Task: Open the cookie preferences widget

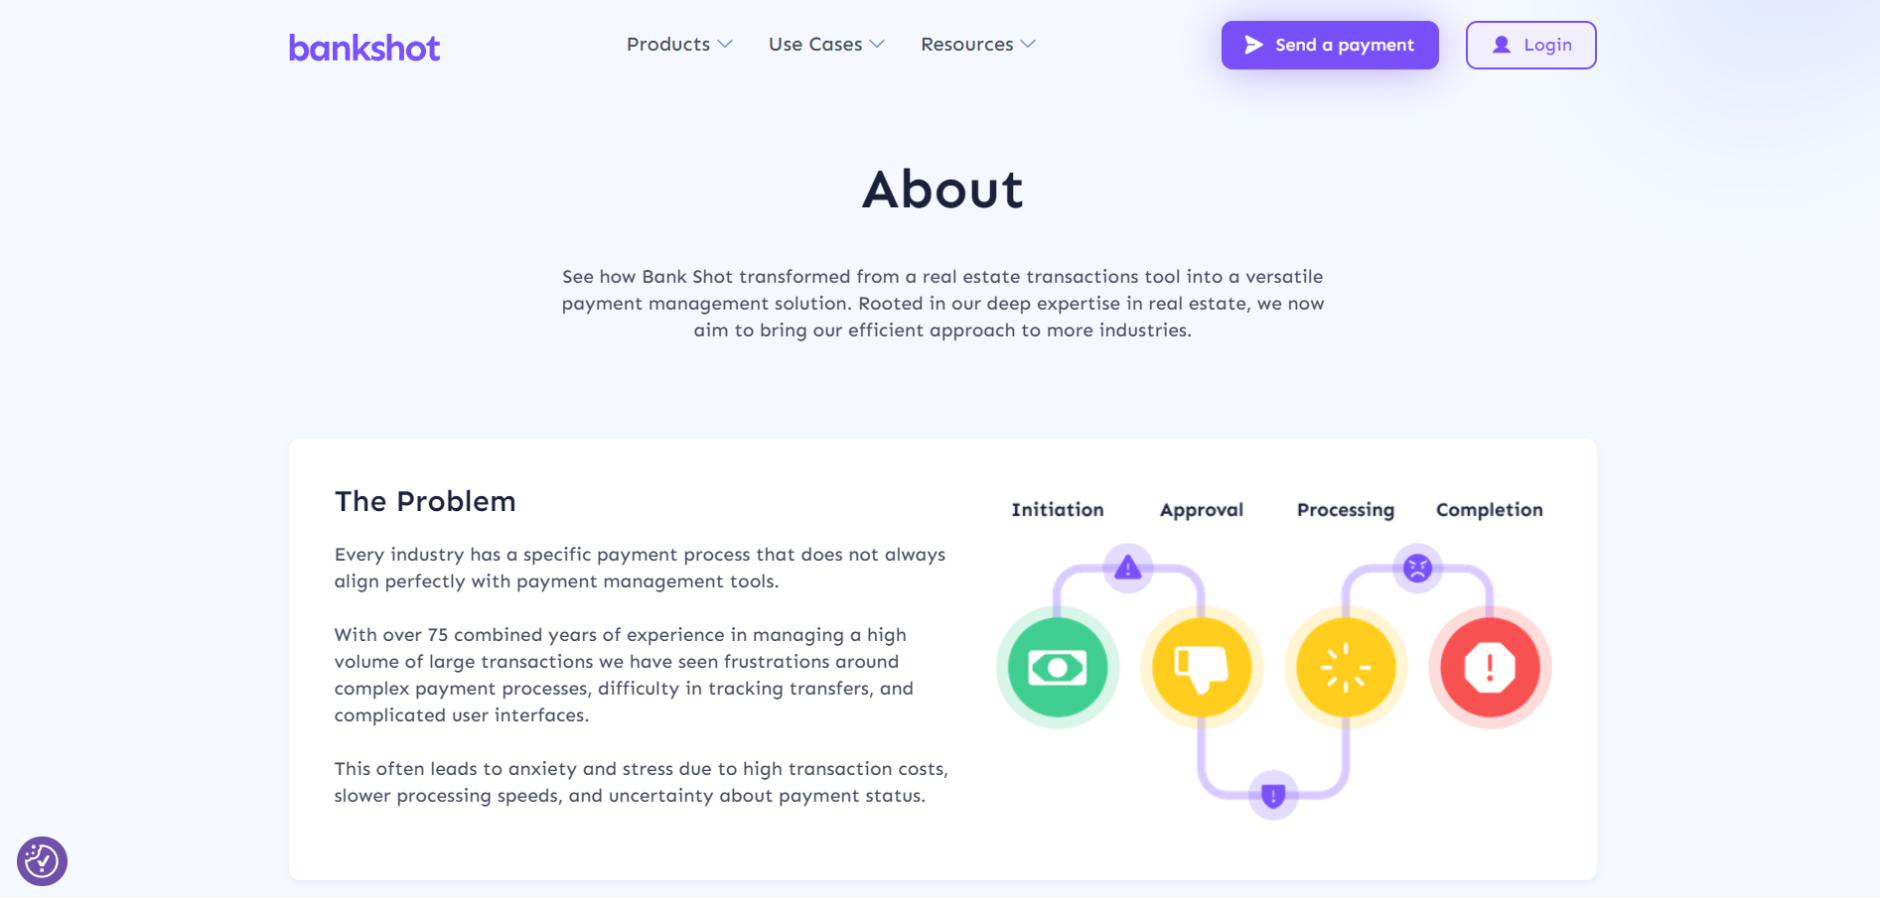Action: pyautogui.click(x=42, y=860)
